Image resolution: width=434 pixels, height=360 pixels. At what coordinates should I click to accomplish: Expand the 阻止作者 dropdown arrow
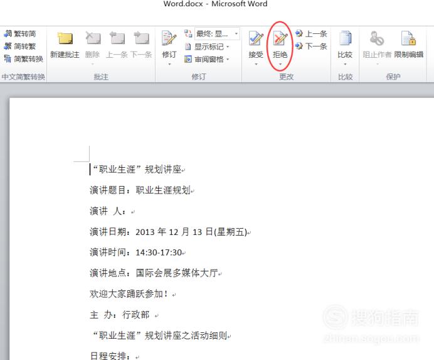click(x=378, y=64)
